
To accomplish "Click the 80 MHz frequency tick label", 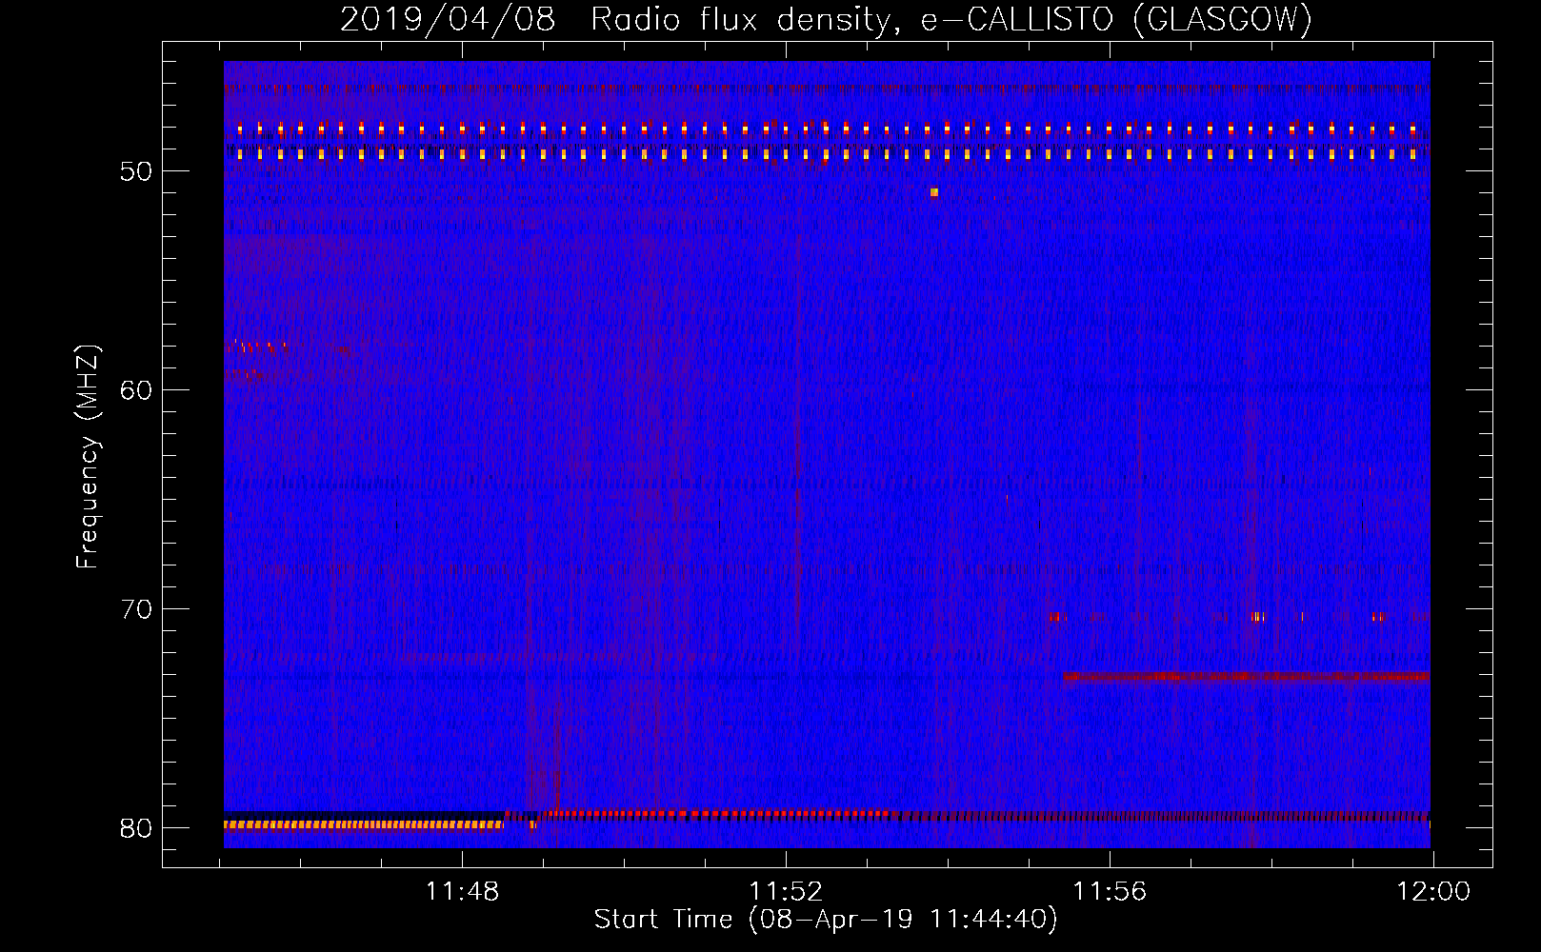I will tap(136, 828).
